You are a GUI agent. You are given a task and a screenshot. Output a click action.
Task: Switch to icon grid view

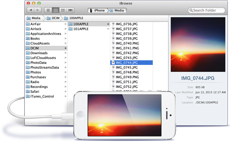click(63, 10)
